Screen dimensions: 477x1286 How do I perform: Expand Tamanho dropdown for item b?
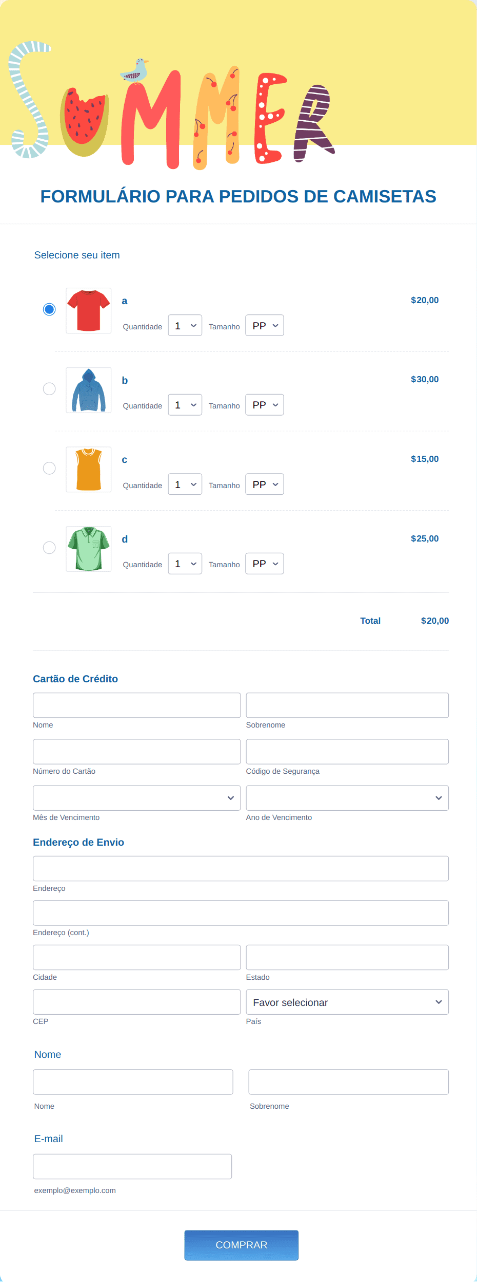pyautogui.click(x=265, y=405)
